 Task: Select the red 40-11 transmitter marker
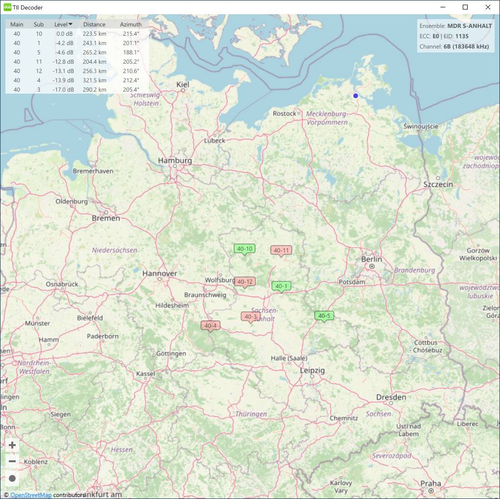(281, 250)
